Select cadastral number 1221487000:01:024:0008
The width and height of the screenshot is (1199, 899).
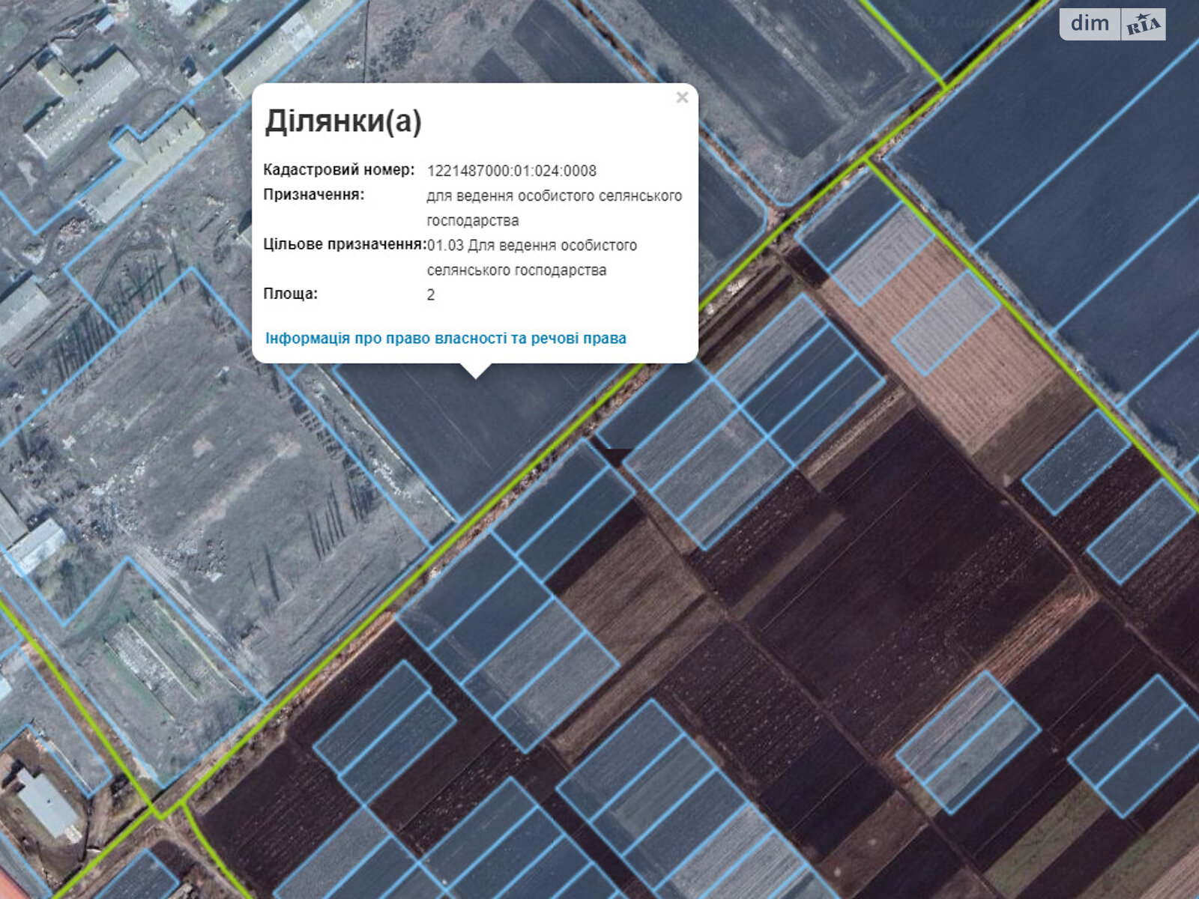click(x=512, y=171)
